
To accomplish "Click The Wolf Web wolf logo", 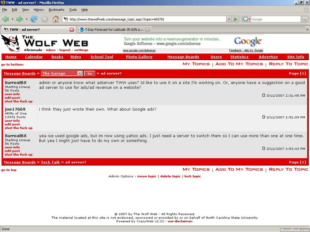I will (x=11, y=43).
